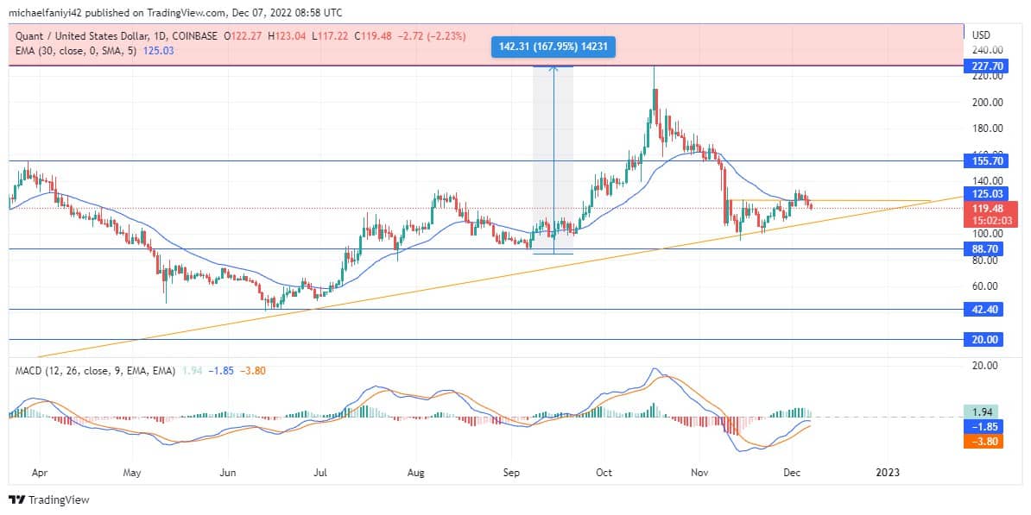Click the blue 142.31 (167.95%) measurement tooltip
The width and height of the screenshot is (1031, 515).
(553, 47)
